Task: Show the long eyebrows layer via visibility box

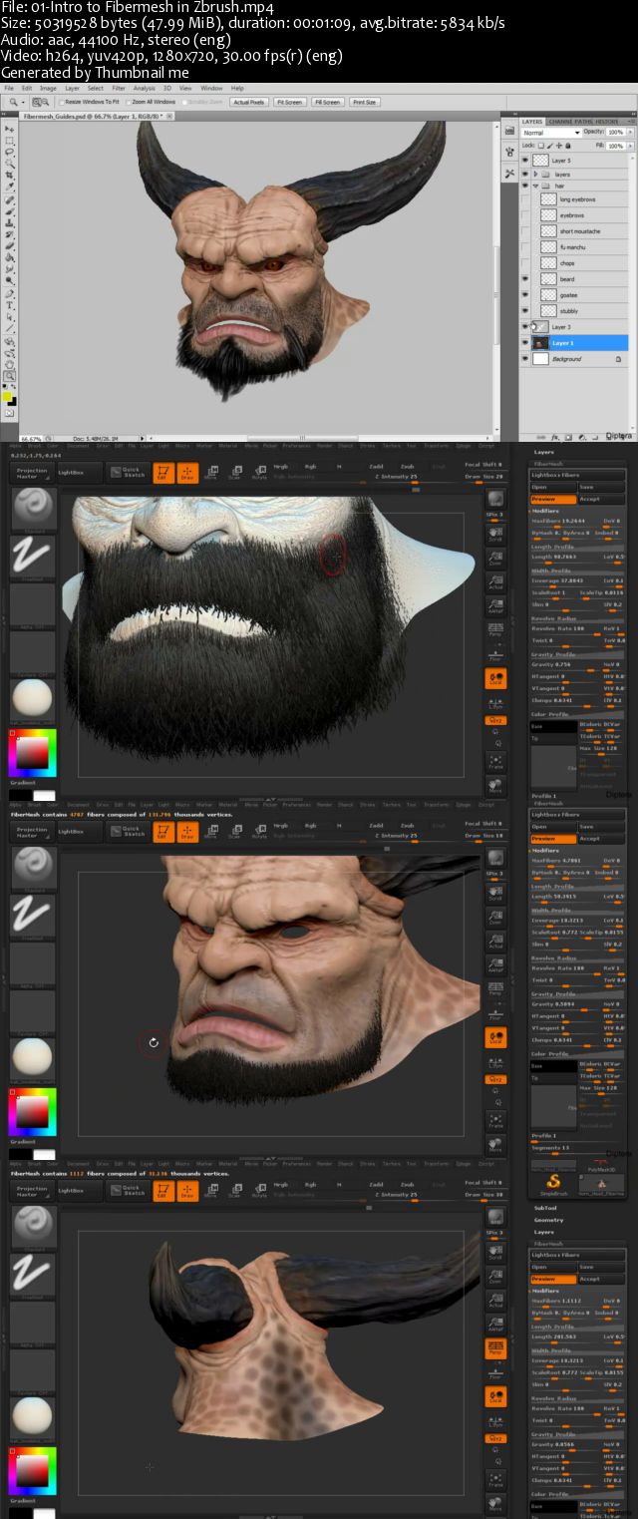Action: pyautogui.click(x=524, y=199)
